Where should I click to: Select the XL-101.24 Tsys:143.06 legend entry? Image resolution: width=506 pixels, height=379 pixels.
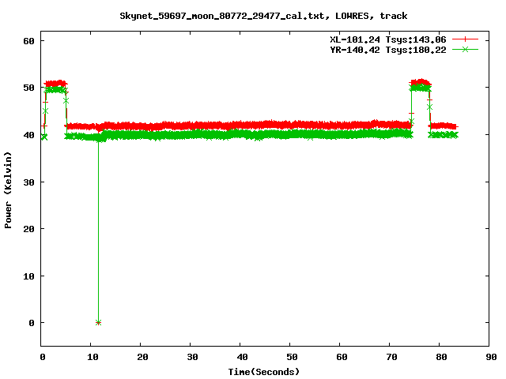point(388,39)
